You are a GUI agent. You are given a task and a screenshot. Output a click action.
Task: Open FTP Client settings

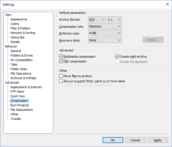18,92
